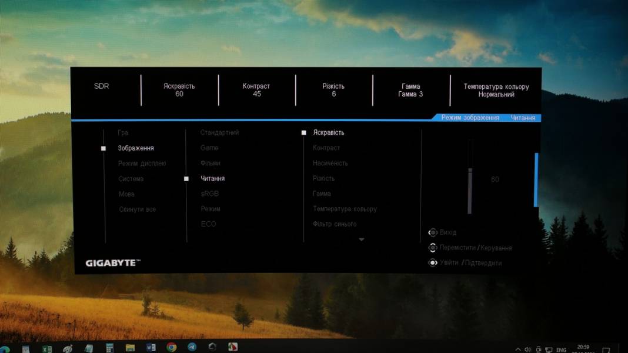
Task: Open Google Chrome from the taskbar
Action: point(171,348)
